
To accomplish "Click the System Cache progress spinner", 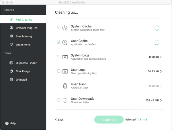I will pyautogui.click(x=157, y=28).
